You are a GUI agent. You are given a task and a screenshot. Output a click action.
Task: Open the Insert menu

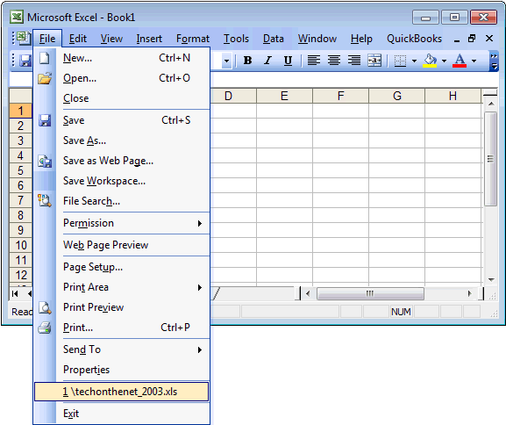[x=149, y=39]
